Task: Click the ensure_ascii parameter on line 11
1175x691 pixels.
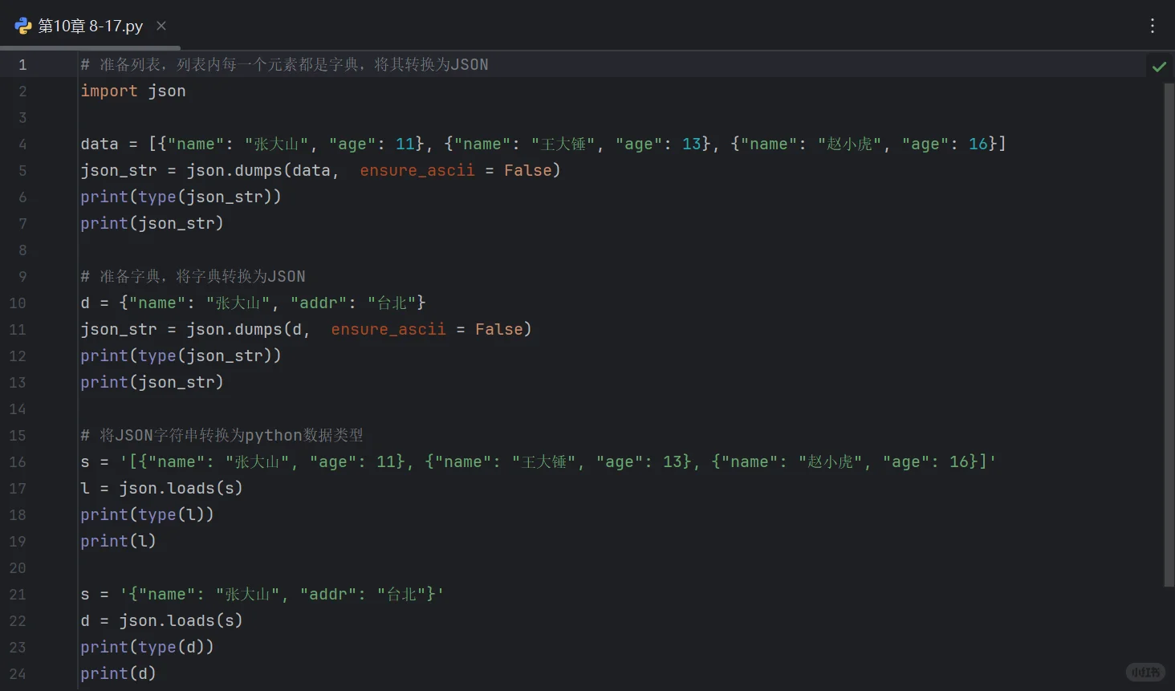Action: coord(388,329)
